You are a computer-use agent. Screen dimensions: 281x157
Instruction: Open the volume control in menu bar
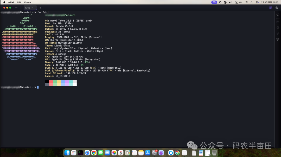230,2
